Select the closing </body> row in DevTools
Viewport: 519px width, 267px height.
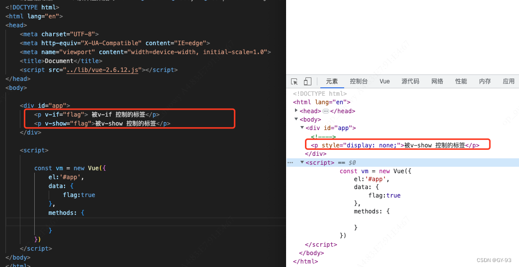(311, 253)
